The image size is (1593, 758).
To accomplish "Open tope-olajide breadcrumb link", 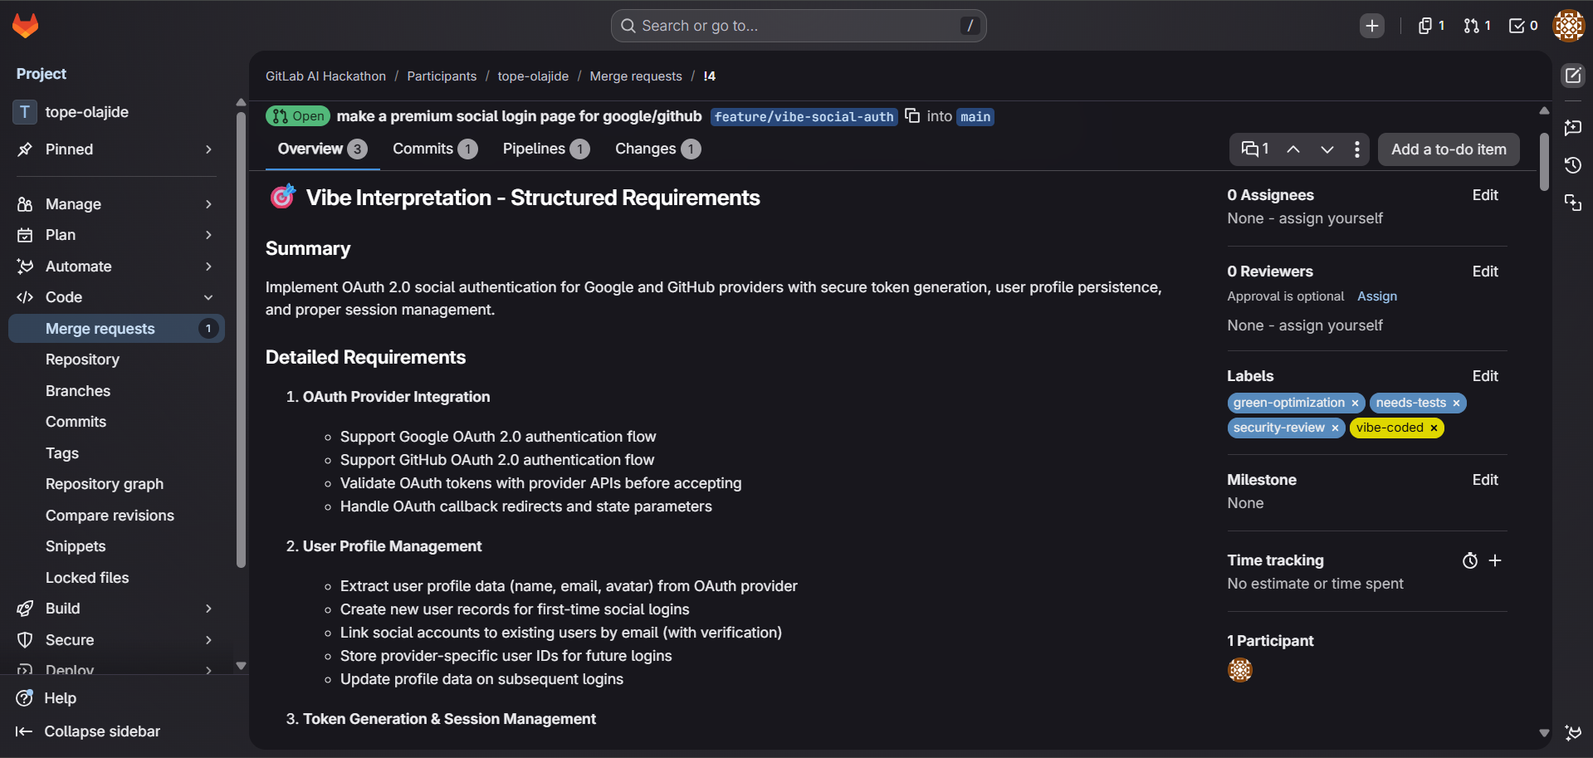I will pyautogui.click(x=533, y=76).
